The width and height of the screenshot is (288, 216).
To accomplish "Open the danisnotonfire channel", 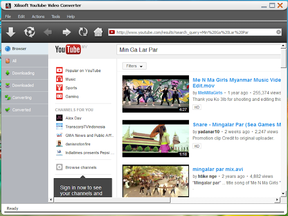I will tap(78, 144).
